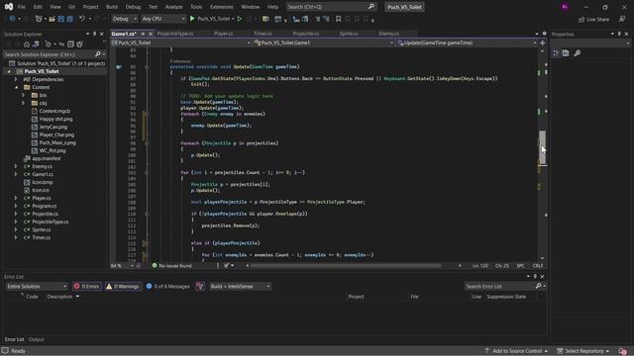Open the Update(GameTime gameTime) member dropdown

pyautogui.click(x=467, y=43)
